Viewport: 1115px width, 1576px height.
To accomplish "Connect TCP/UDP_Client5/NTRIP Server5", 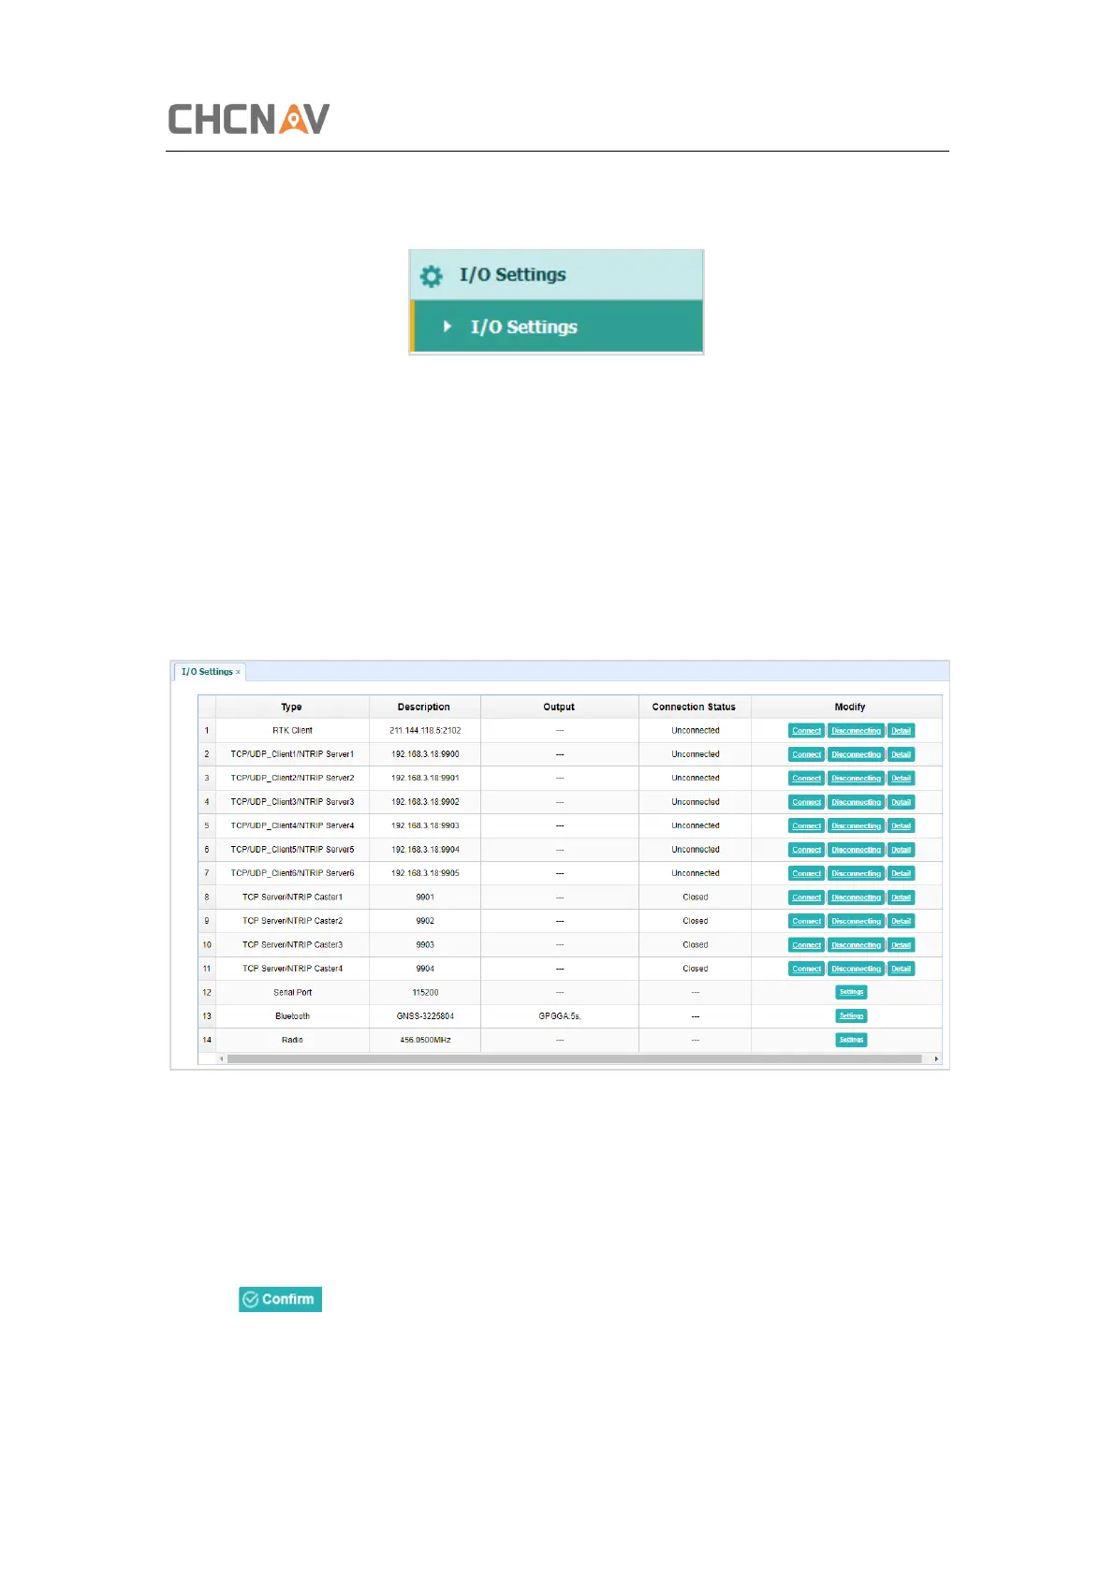I will (x=806, y=850).
